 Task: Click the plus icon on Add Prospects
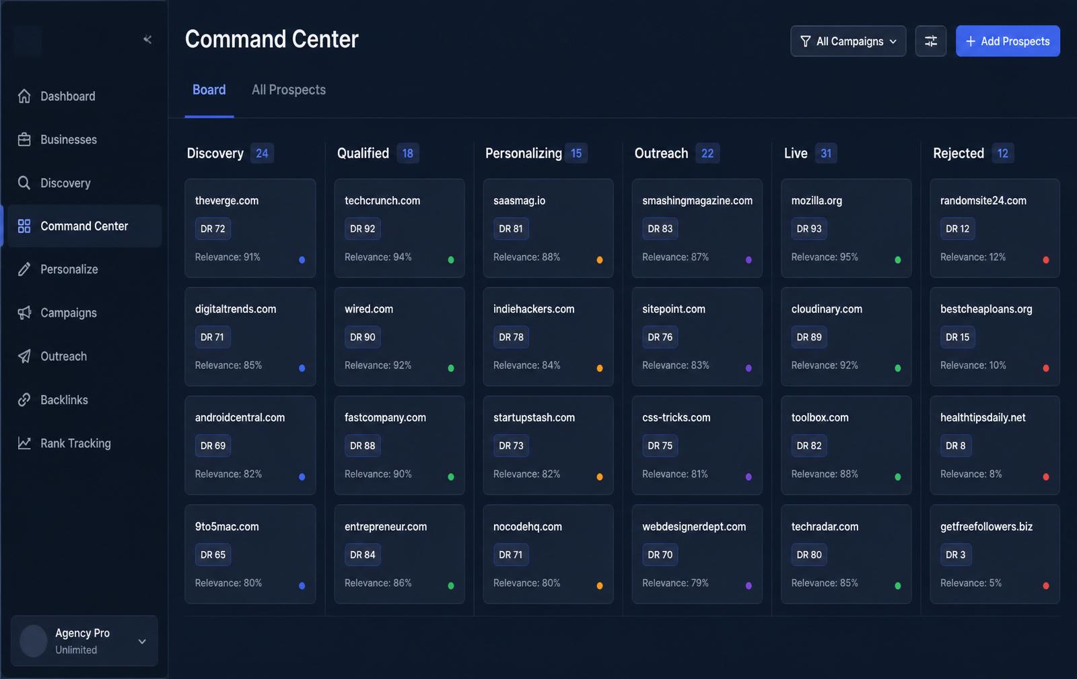[x=971, y=41]
